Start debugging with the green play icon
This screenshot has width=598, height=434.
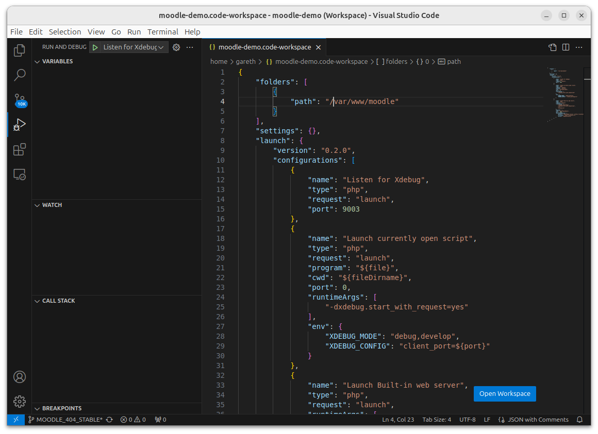pos(95,47)
